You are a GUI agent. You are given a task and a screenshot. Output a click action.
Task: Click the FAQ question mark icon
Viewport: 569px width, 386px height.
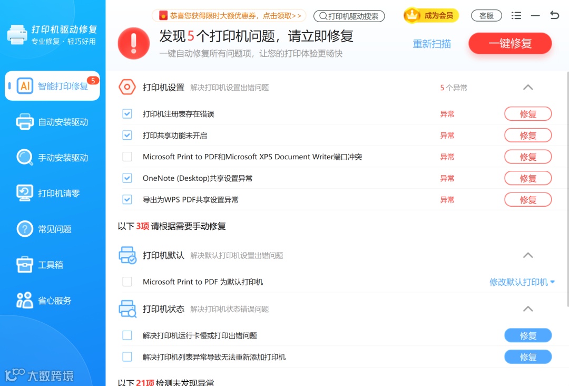point(25,229)
